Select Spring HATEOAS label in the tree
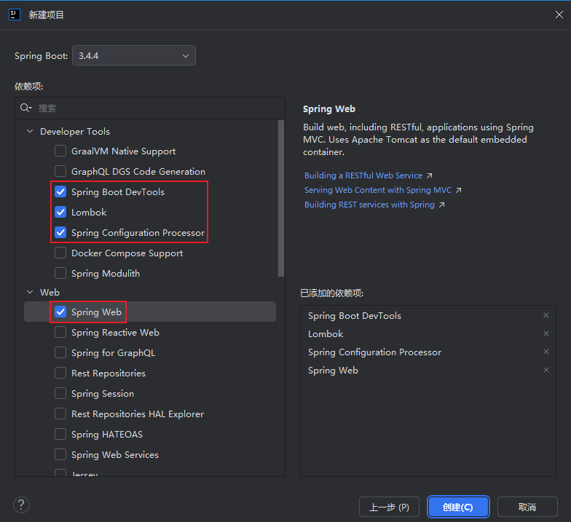571x522 pixels. click(106, 434)
